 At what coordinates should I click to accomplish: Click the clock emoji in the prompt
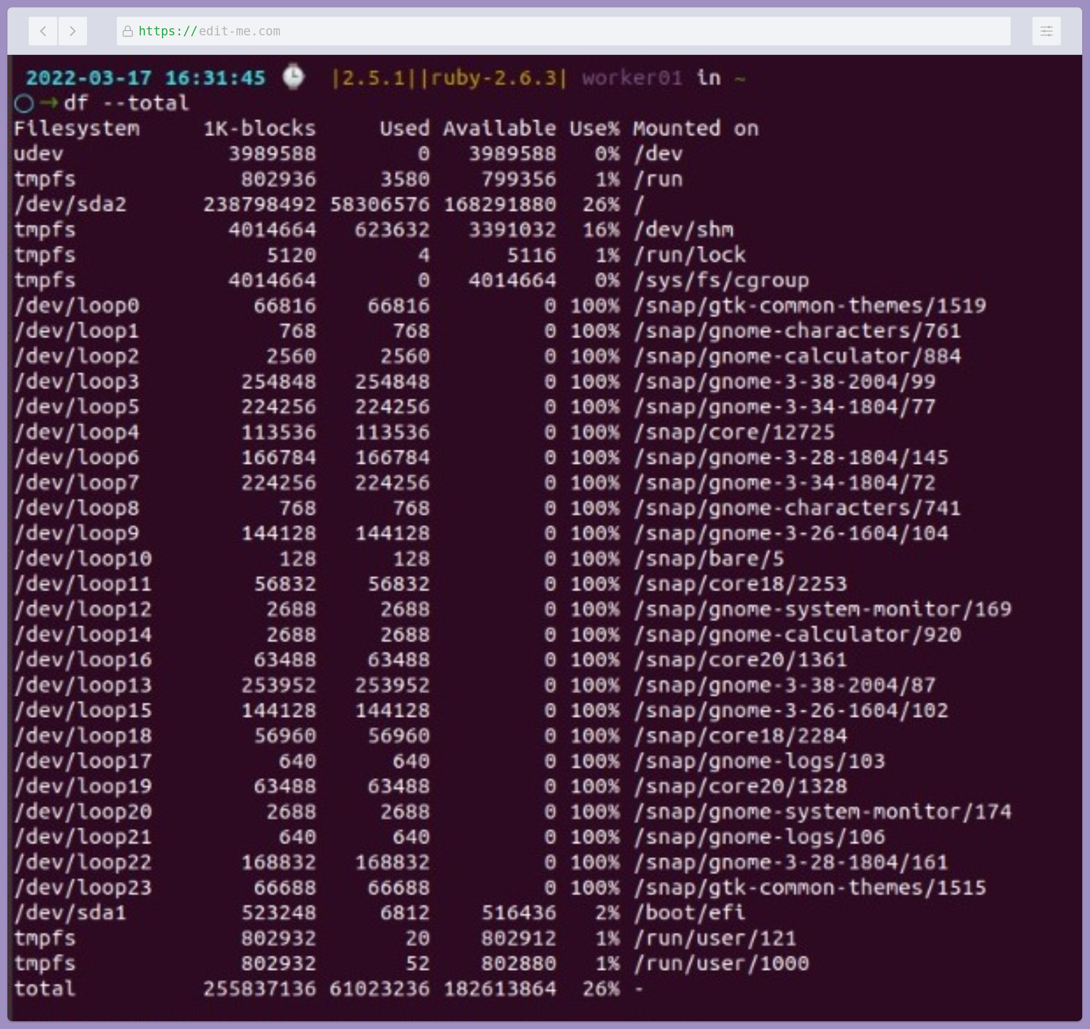click(293, 77)
